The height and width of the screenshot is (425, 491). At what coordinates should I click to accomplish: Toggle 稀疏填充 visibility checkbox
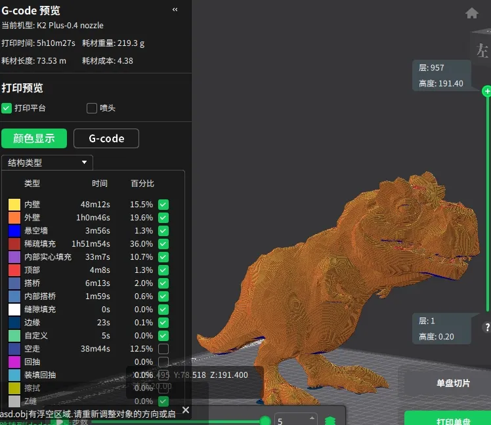[x=163, y=244]
